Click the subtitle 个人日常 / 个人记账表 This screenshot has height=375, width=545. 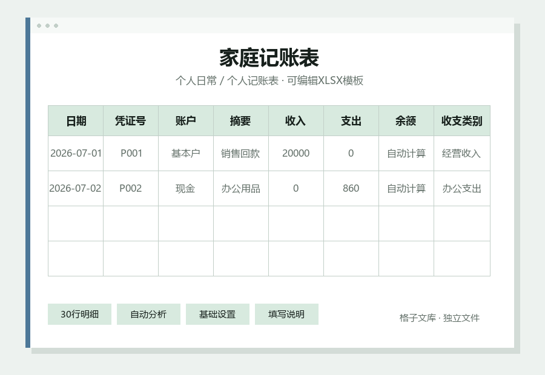coord(227,80)
